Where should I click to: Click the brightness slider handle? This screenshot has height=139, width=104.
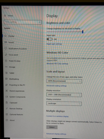[83, 32]
